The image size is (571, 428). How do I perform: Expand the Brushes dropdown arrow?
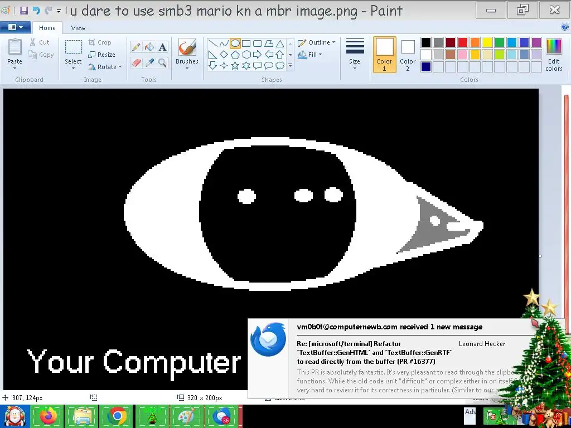point(187,68)
